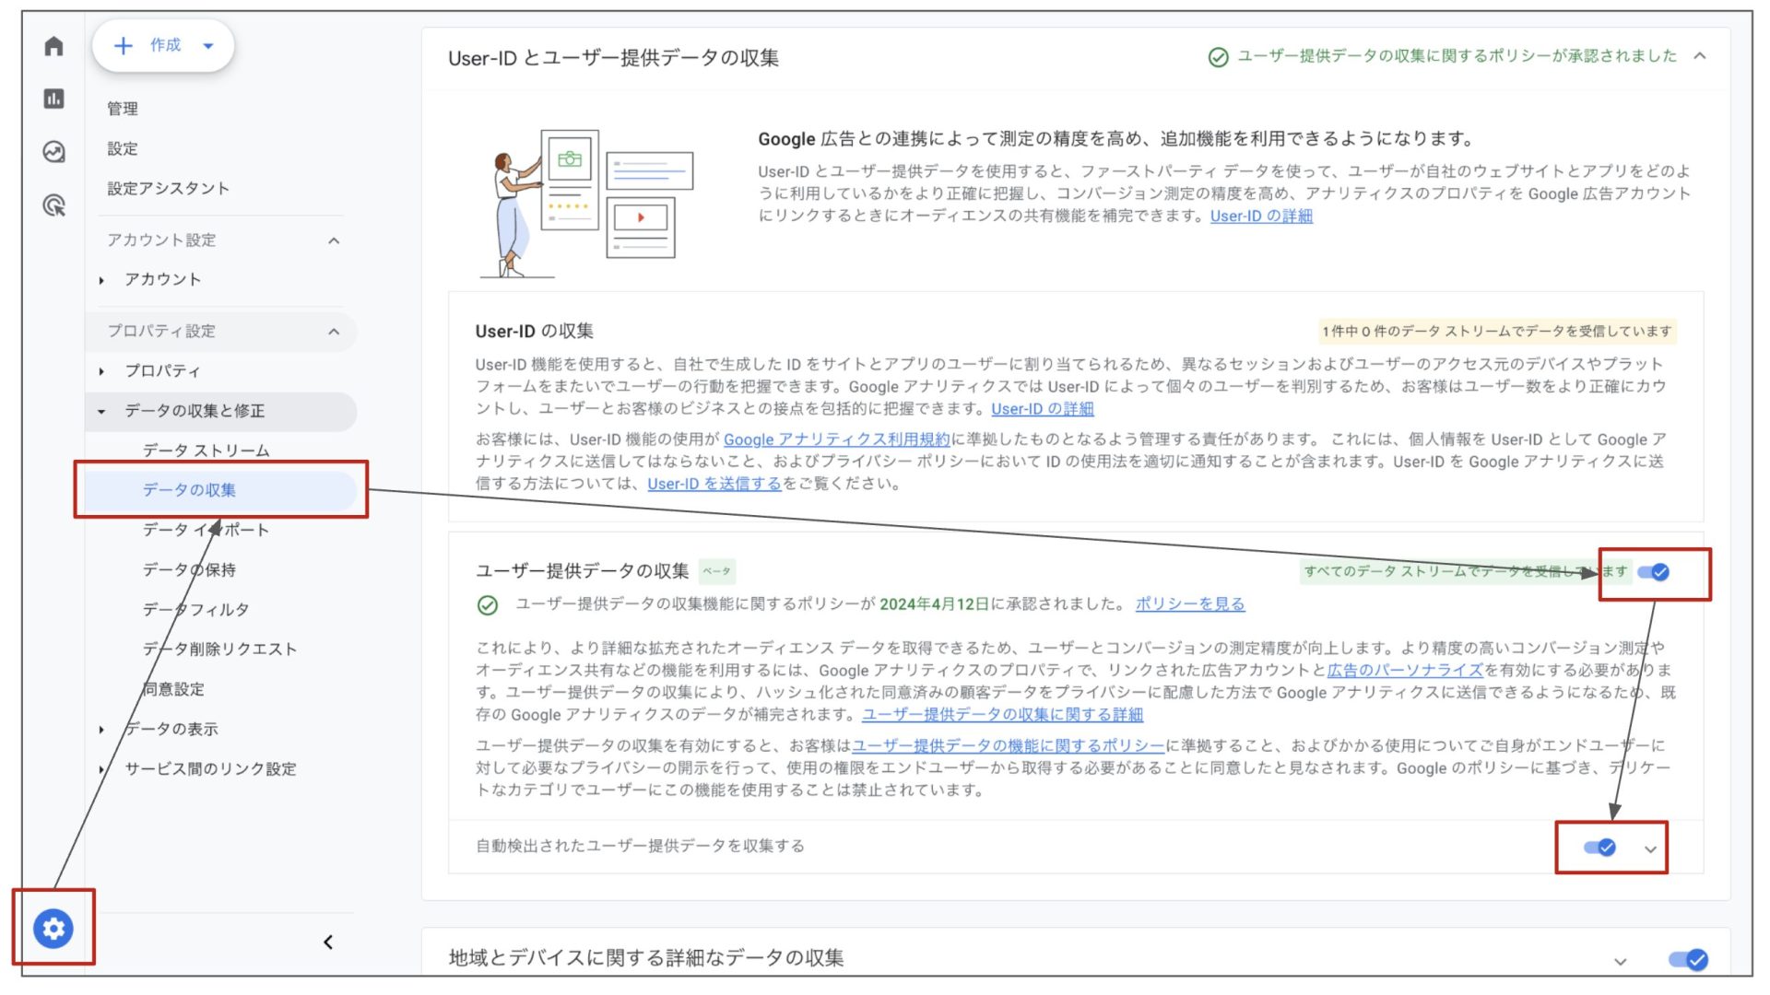Open the Reports bar chart icon
Image resolution: width=1770 pixels, height=995 pixels.
point(53,99)
